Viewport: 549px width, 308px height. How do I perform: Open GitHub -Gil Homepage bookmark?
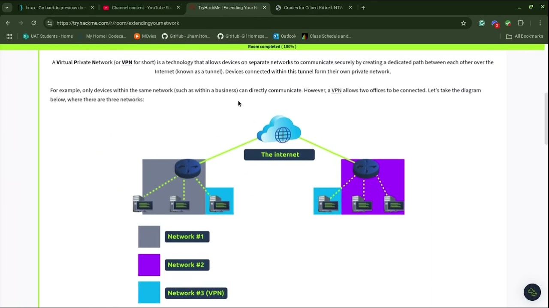(242, 36)
